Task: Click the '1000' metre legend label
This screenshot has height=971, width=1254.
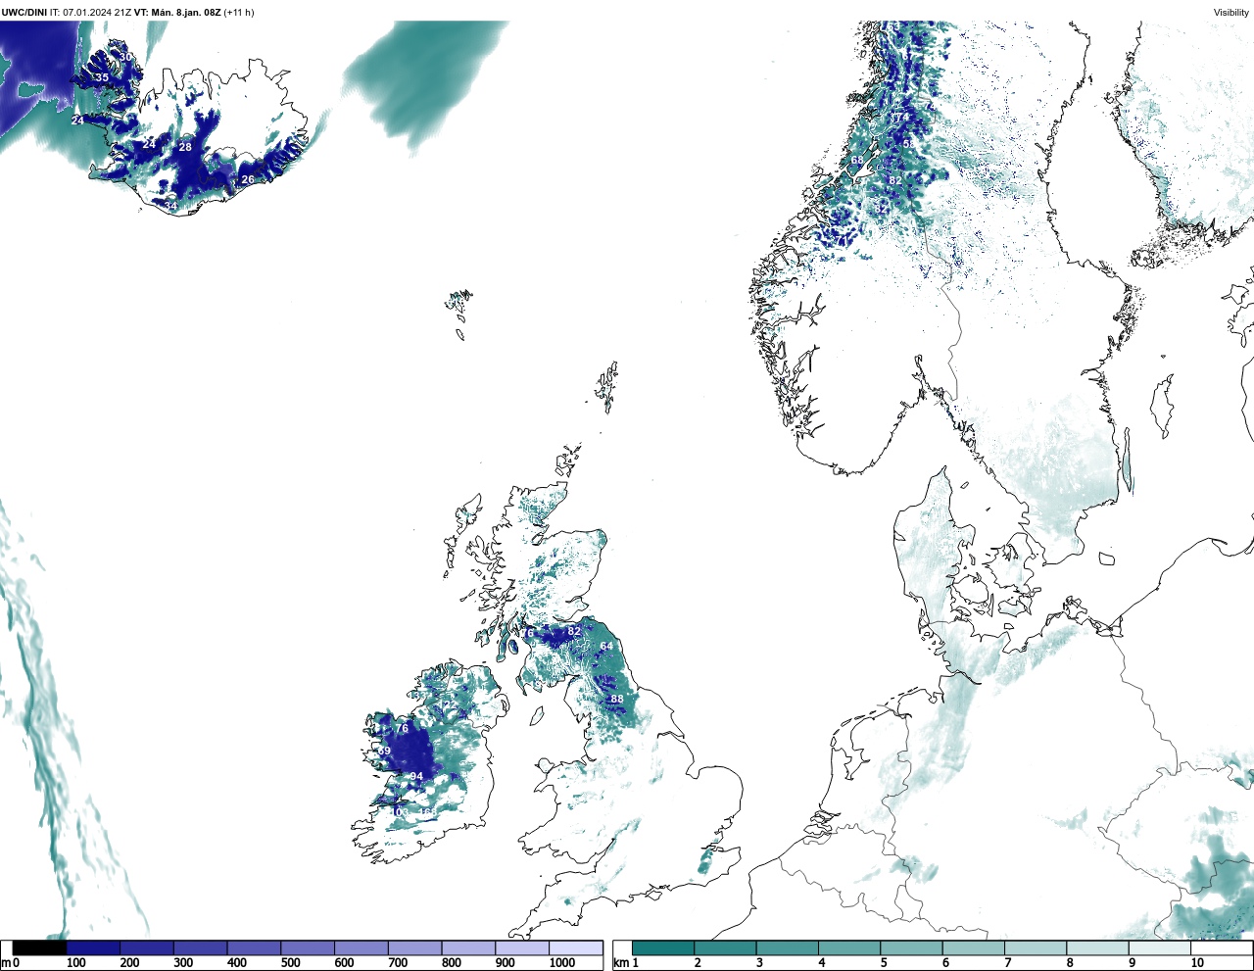Action: (562, 963)
